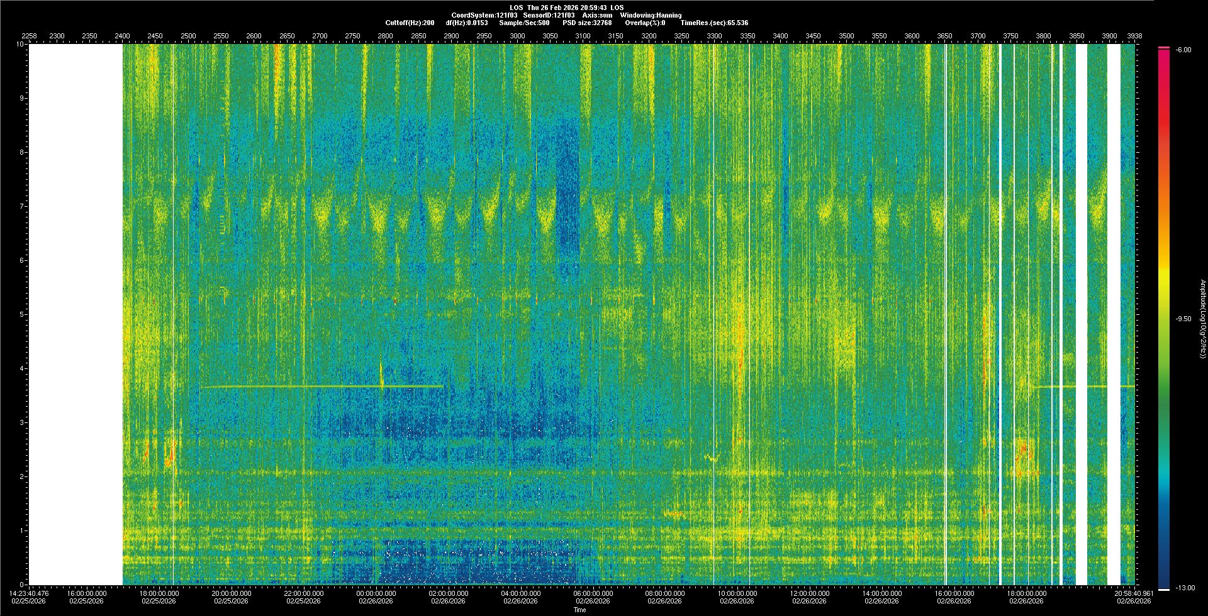
Task: Click the Time label below the x-axis
Action: 579,610
